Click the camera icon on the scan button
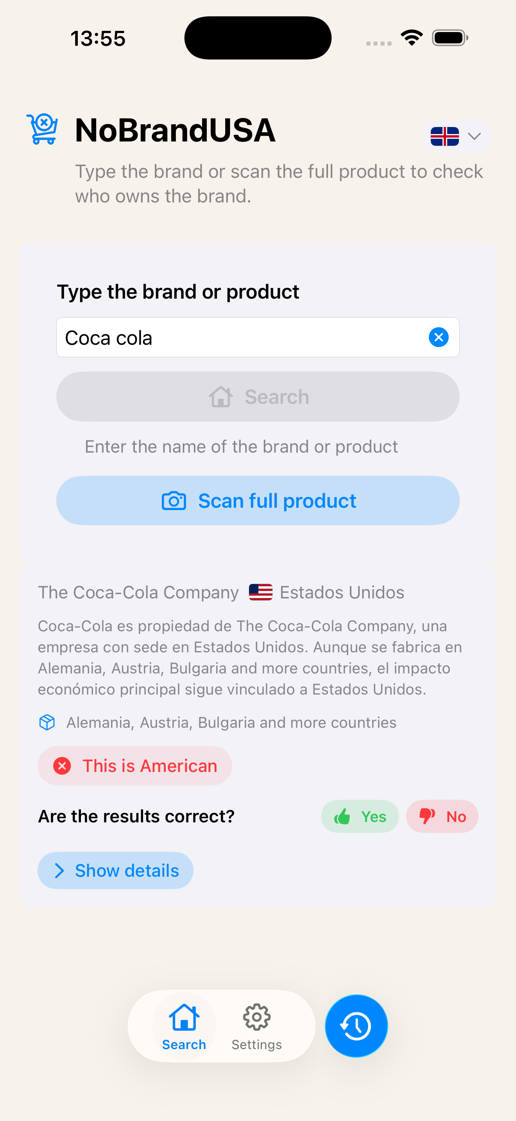The height and width of the screenshot is (1121, 516). (174, 500)
